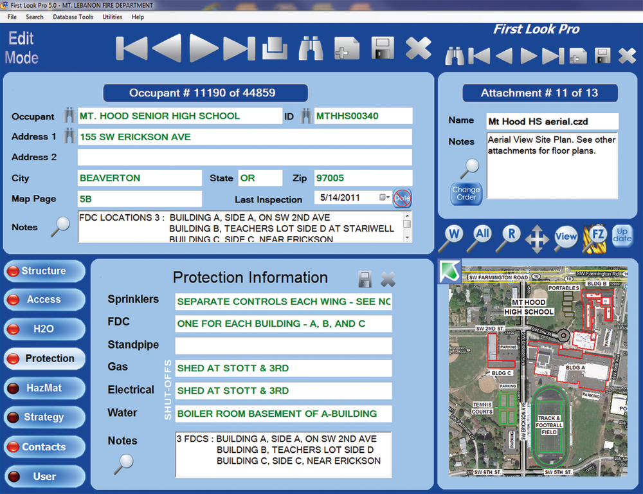This screenshot has width=643, height=494.
Task: Click the green arrow icon above the map
Action: [x=449, y=271]
